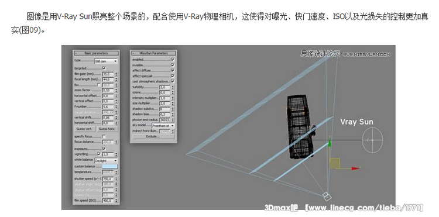
Task: Click the f-number value field
Action: pos(108,107)
